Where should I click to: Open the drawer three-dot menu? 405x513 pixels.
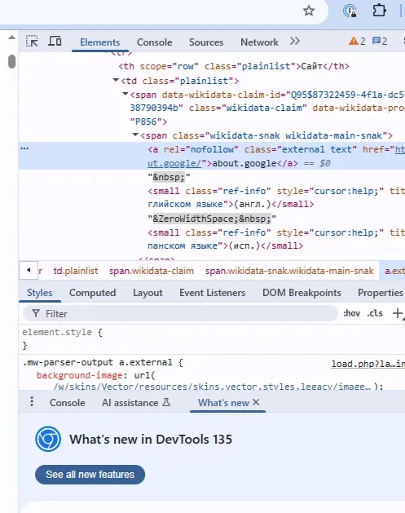point(32,402)
